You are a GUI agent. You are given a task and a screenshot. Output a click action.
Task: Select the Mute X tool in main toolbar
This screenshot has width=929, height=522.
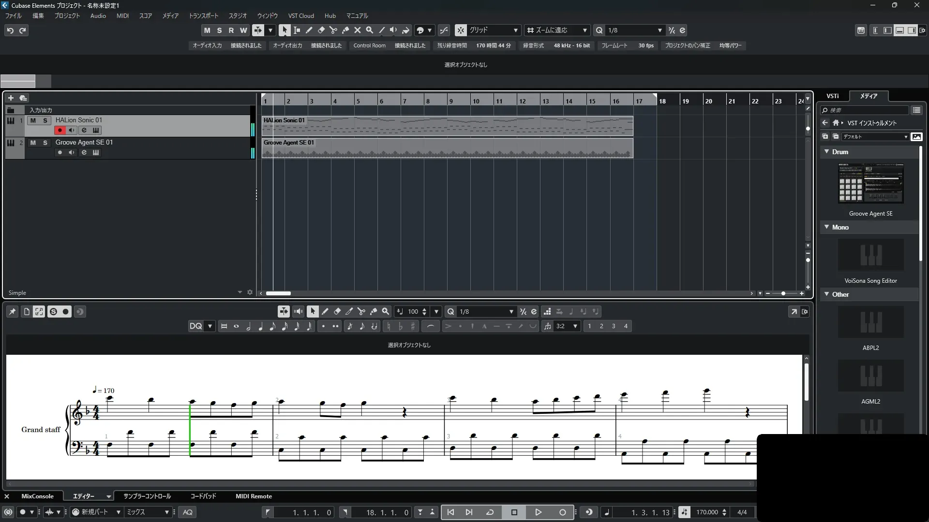(x=357, y=30)
